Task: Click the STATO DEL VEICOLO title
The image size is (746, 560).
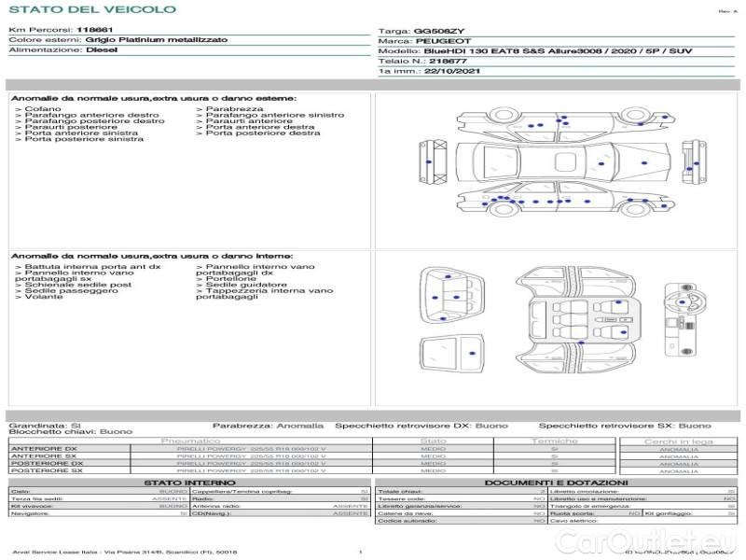Action: 91,9
